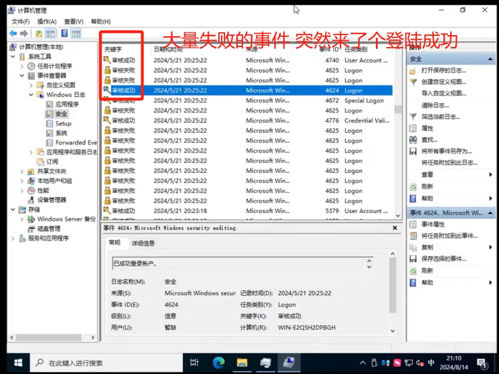Screen dimensions: 499x374
Task: Click 筛选当前日志 action
Action: coord(441,117)
